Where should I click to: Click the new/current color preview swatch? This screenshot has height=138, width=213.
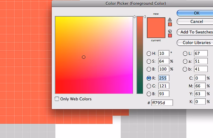pos(156,28)
